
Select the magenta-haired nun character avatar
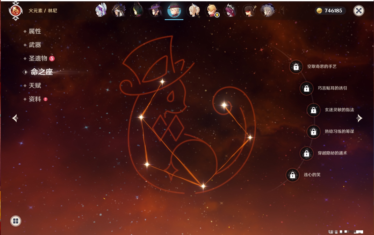pyautogui.click(x=230, y=10)
